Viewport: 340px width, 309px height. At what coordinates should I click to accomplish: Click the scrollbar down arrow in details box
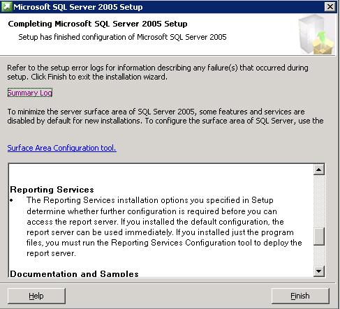(319, 271)
